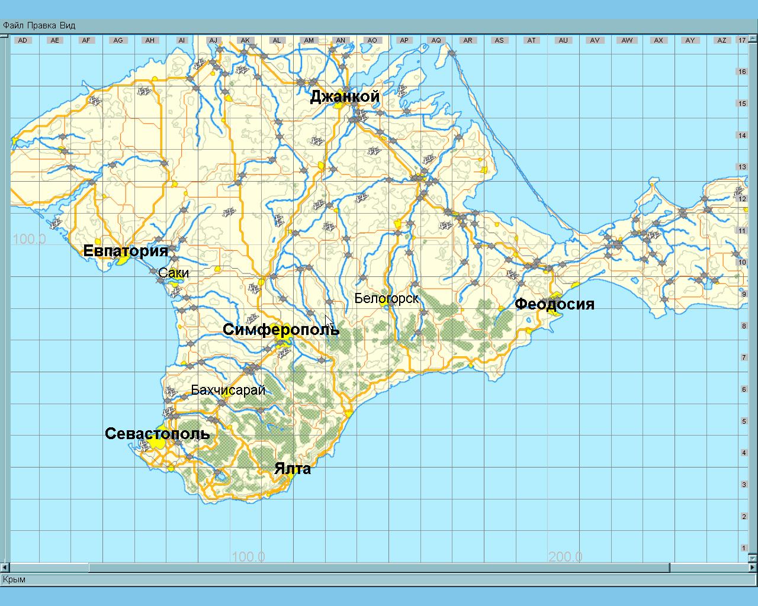This screenshot has height=606, width=758.
Task: Click the horizontal scrollbar thumb
Action: [x=380, y=568]
